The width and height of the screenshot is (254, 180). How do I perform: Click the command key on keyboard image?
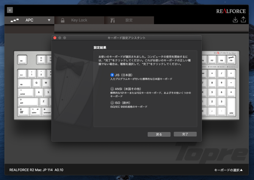(x=47, y=111)
